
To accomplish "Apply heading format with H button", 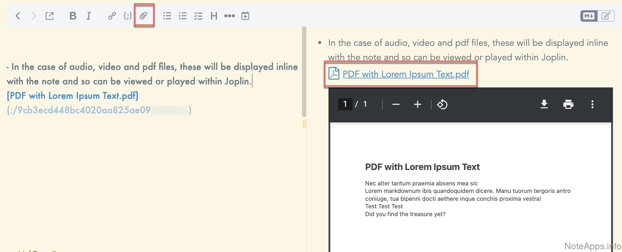I will point(214,16).
